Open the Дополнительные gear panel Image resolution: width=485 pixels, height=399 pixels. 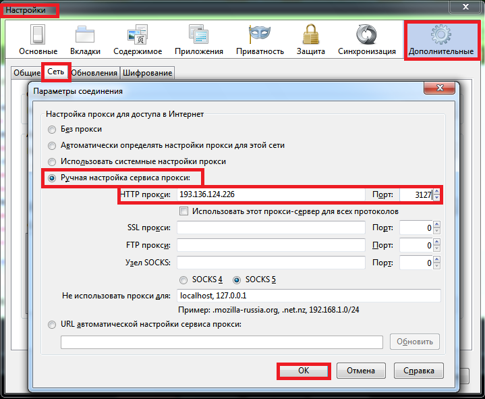coord(441,41)
